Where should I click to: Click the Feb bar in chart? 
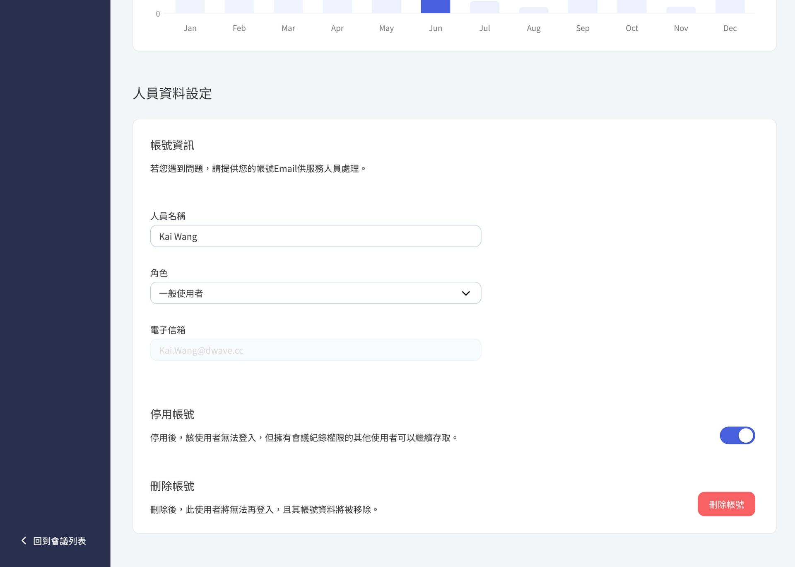click(x=239, y=6)
